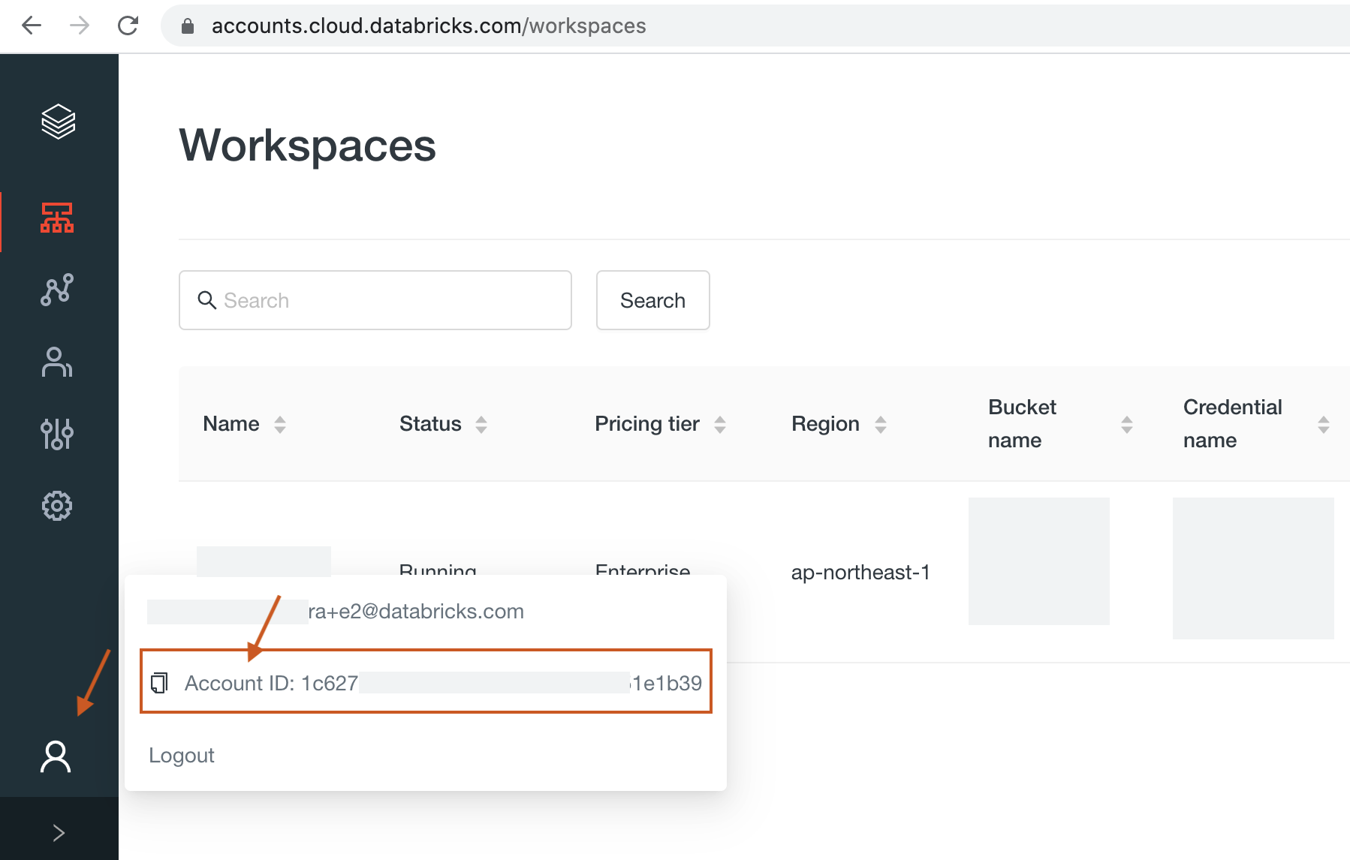Image resolution: width=1350 pixels, height=860 pixels.
Task: Sort the Credential name column
Action: (x=1326, y=424)
